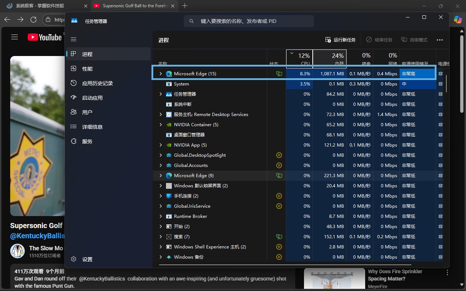Click the Microsoft Edge (9) icon

click(x=169, y=175)
